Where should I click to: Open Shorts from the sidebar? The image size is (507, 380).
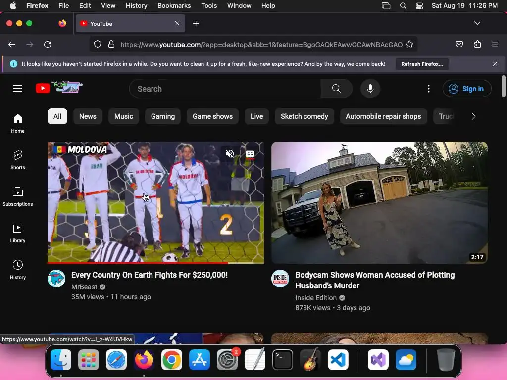tap(18, 160)
